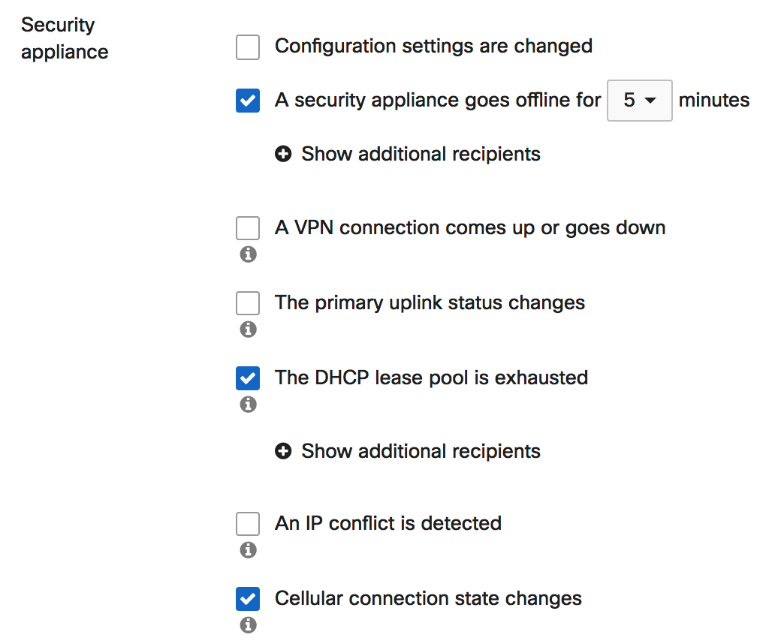
Task: Click the info icon for primary uplink alert
Action: click(248, 330)
